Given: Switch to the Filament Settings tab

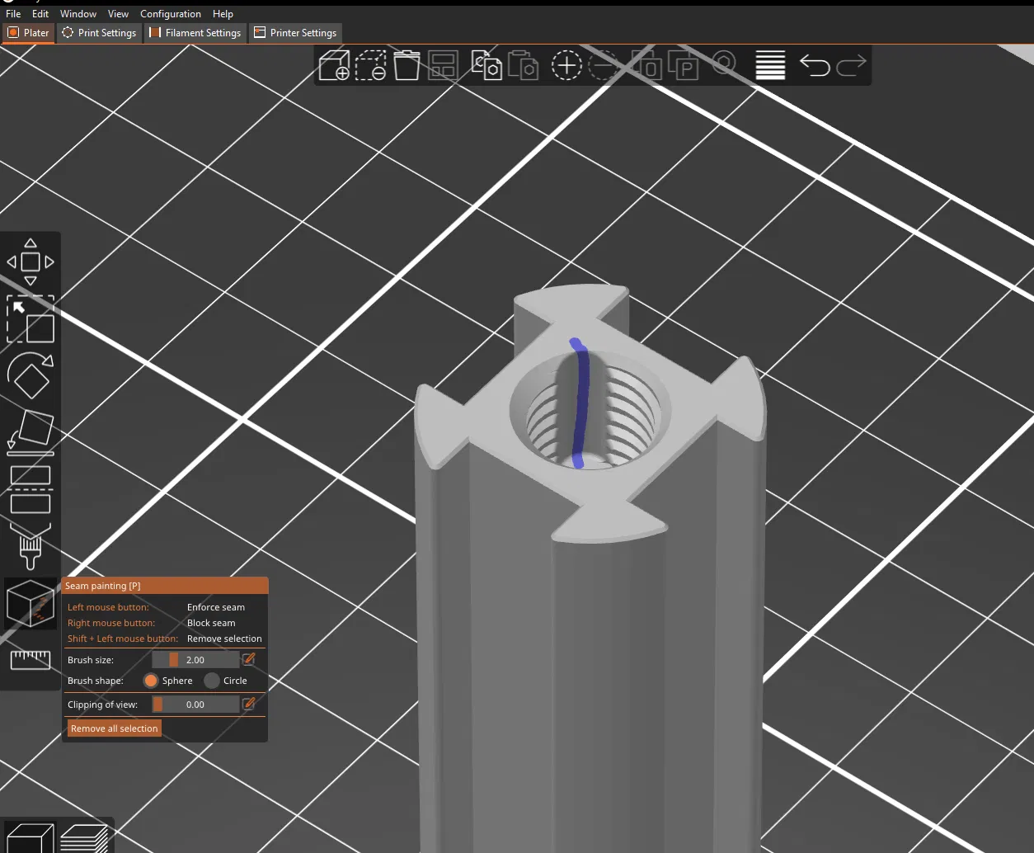Looking at the screenshot, I should [x=195, y=33].
